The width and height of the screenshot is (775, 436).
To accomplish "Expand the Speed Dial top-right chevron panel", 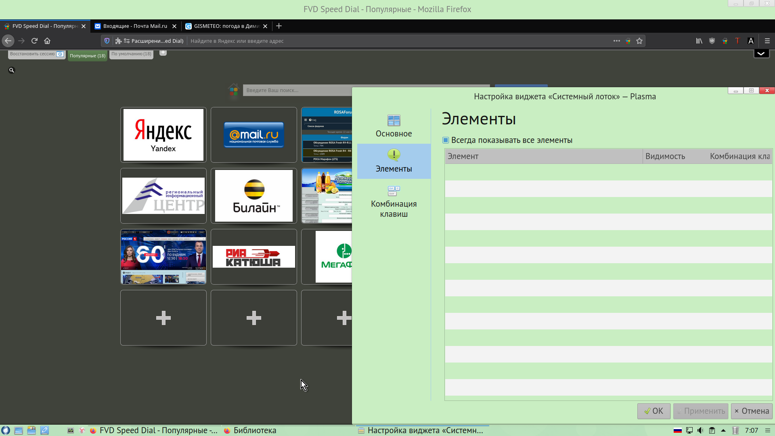I will click(x=761, y=54).
